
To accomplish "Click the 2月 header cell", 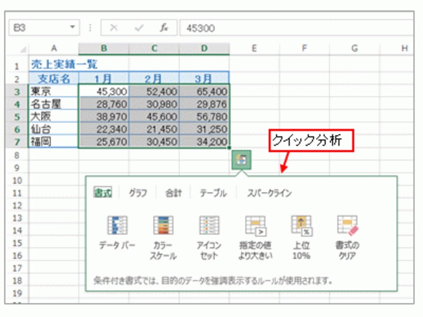I will (154, 78).
